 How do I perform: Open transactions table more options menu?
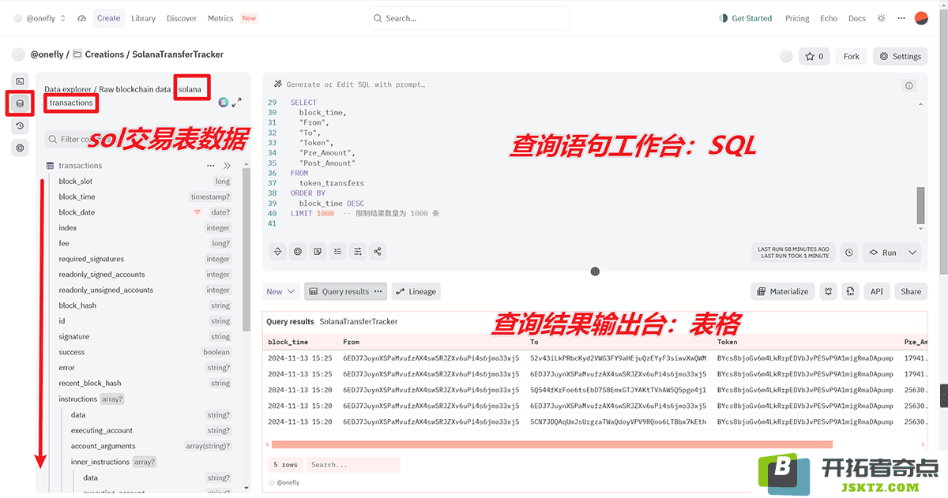click(211, 166)
